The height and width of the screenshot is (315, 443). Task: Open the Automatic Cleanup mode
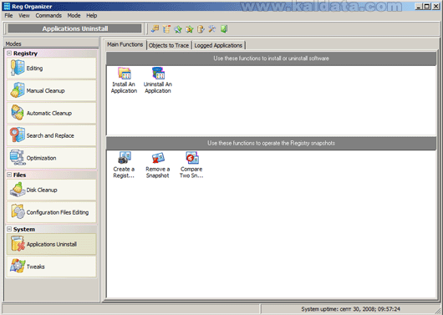click(x=52, y=113)
